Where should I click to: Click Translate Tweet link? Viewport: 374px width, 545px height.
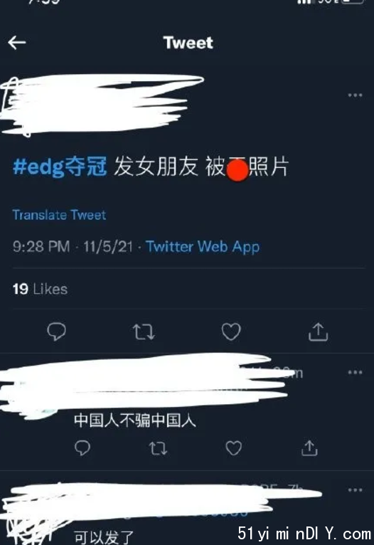(59, 215)
